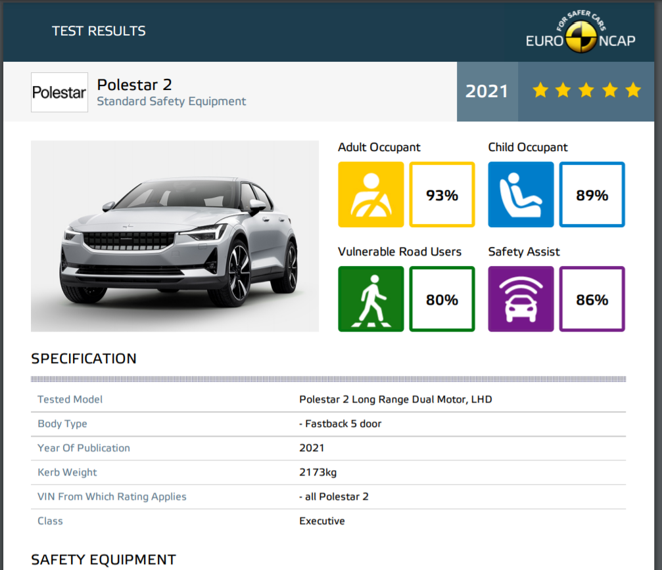Click the Kerb Weight row label

67,472
